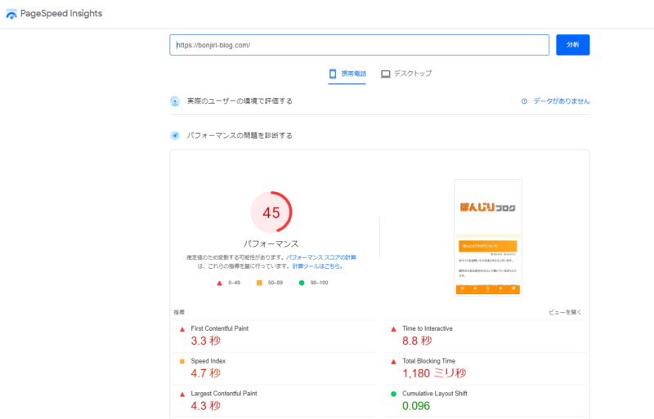Click the orange square 50–89 legend icon

(x=259, y=283)
